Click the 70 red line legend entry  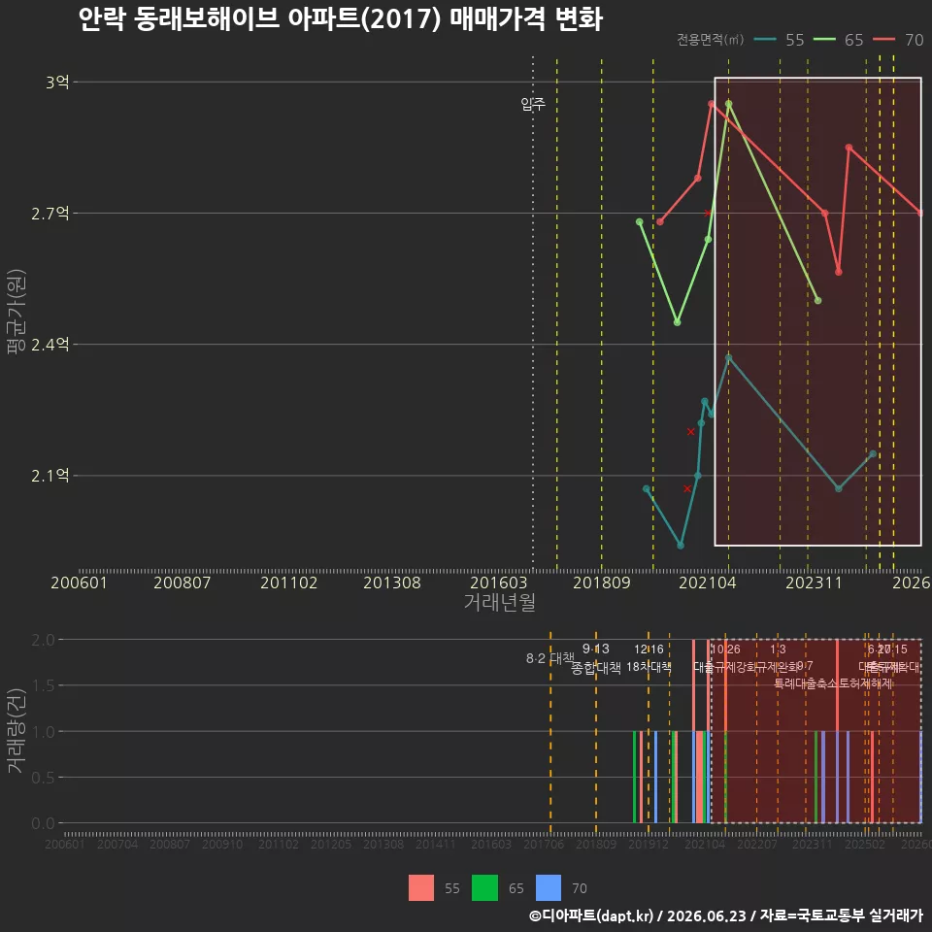898,40
